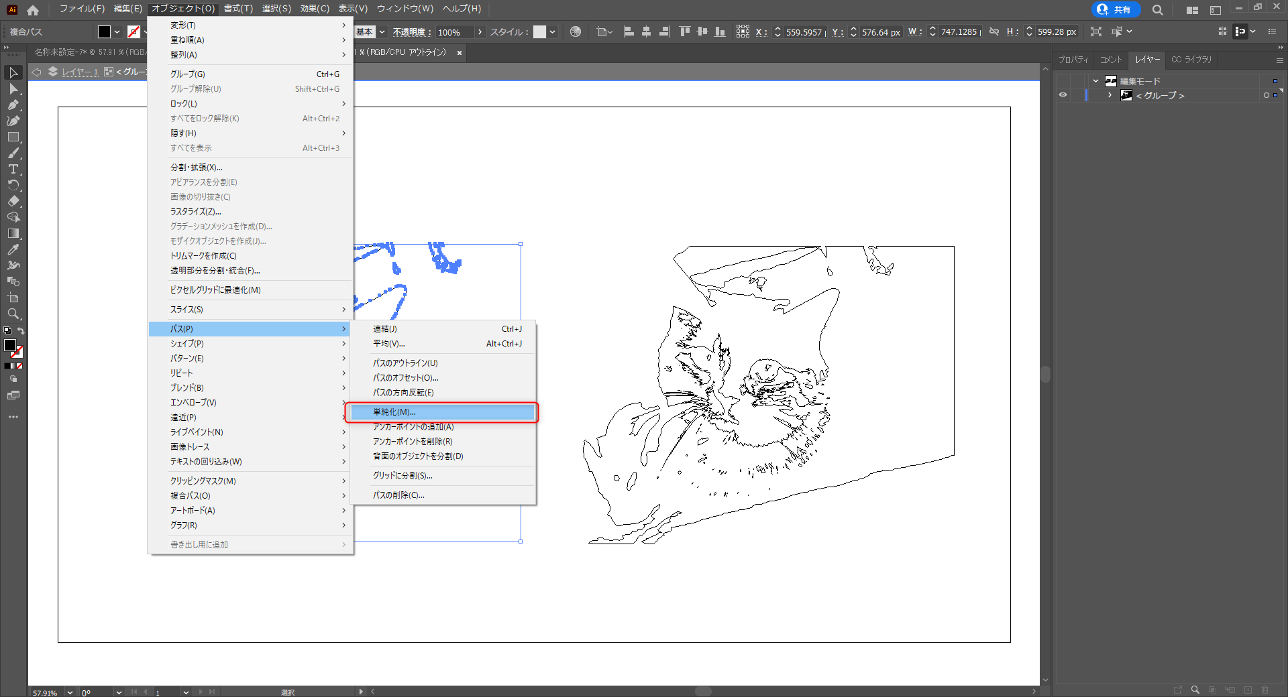Select the Eraser tool
Screen dimensions: 1288x697
[x=13, y=201]
